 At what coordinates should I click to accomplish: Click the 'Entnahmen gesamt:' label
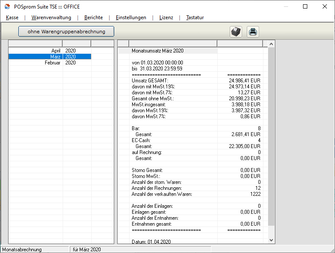[152, 224]
